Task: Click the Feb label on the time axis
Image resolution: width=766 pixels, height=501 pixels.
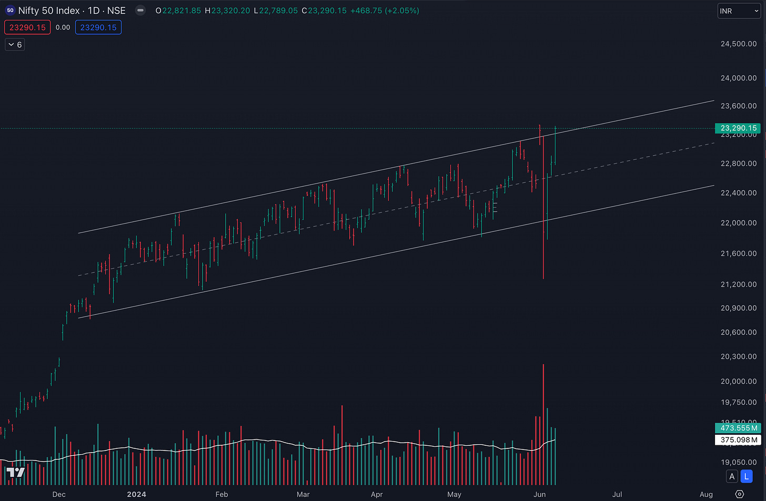Action: point(221,494)
